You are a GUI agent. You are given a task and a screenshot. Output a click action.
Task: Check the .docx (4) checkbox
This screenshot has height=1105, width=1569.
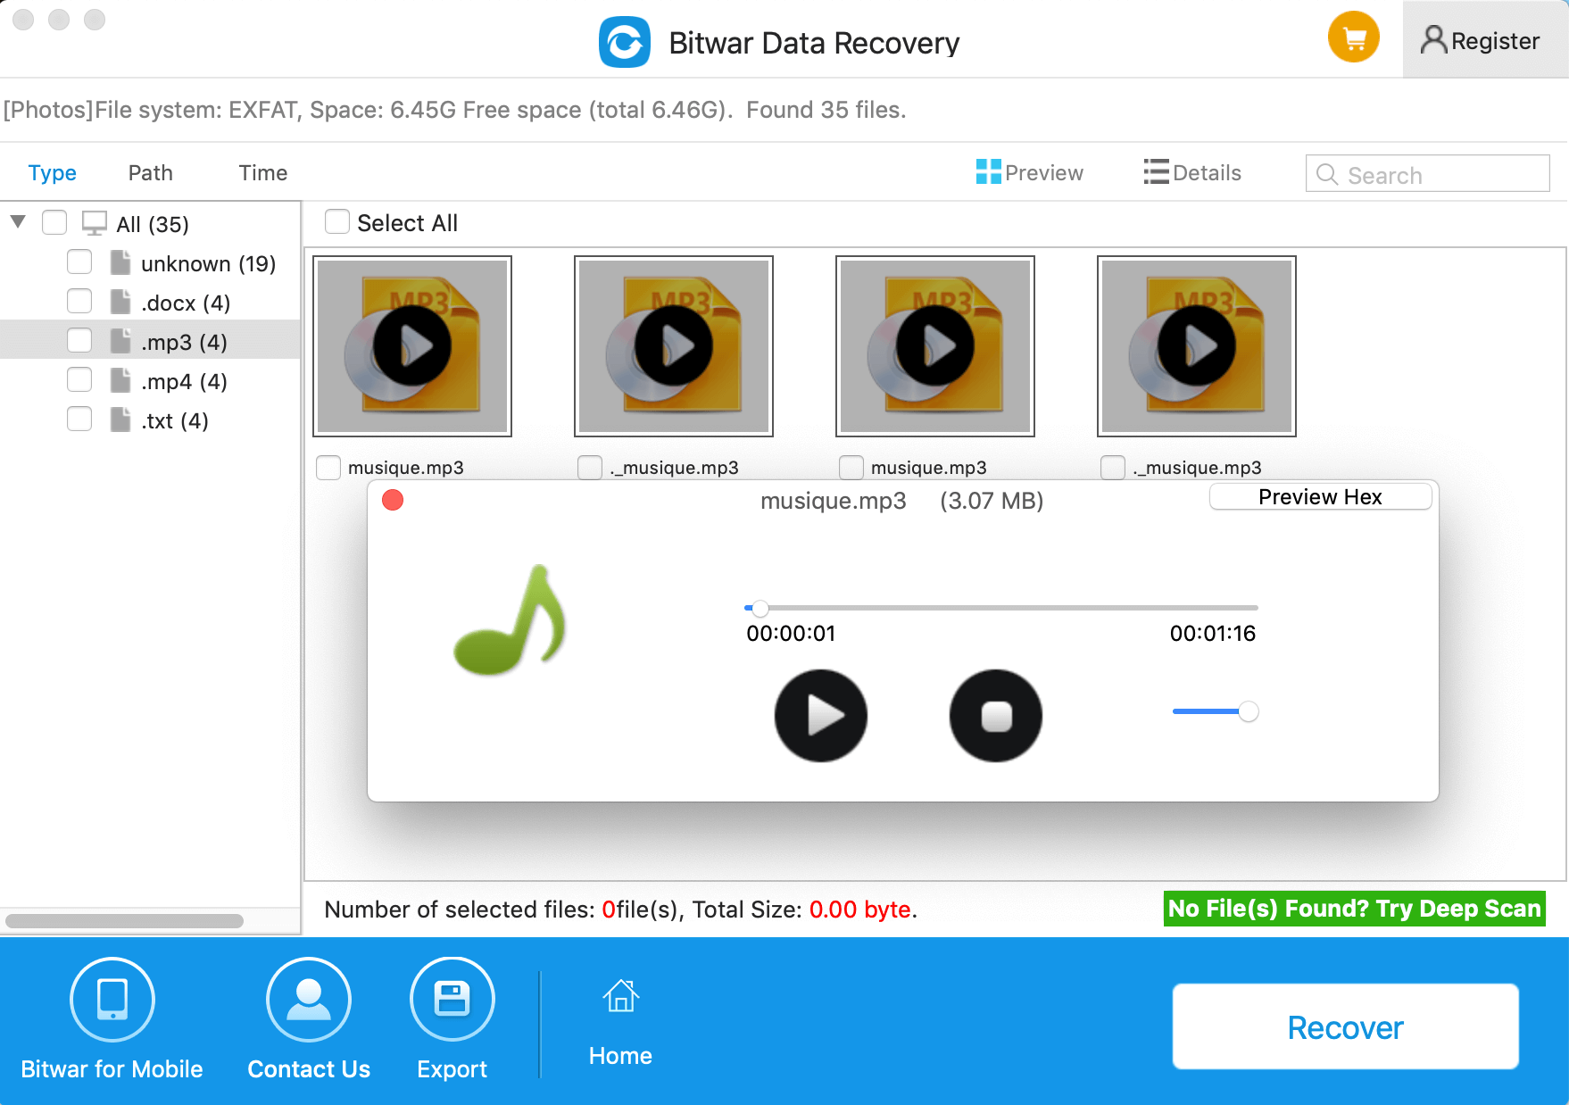point(79,301)
